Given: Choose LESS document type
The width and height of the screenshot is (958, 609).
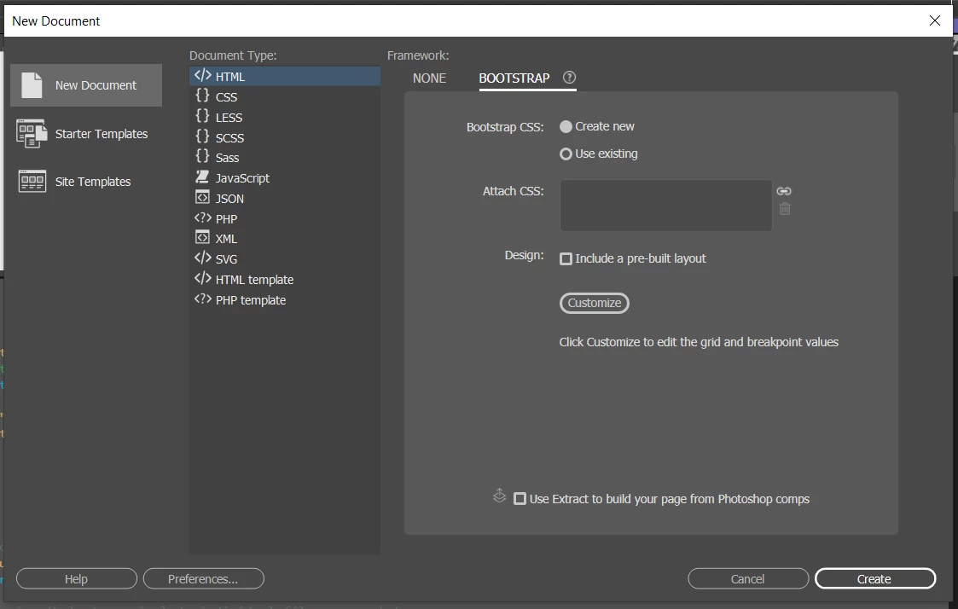Looking at the screenshot, I should pyautogui.click(x=285, y=117).
